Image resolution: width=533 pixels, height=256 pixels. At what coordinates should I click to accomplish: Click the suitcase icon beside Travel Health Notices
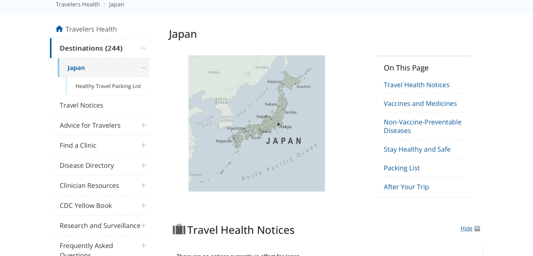click(x=179, y=229)
